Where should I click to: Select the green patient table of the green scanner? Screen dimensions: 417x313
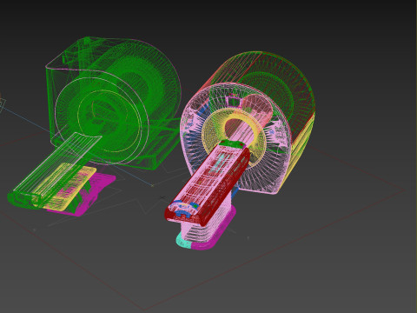tap(54, 170)
